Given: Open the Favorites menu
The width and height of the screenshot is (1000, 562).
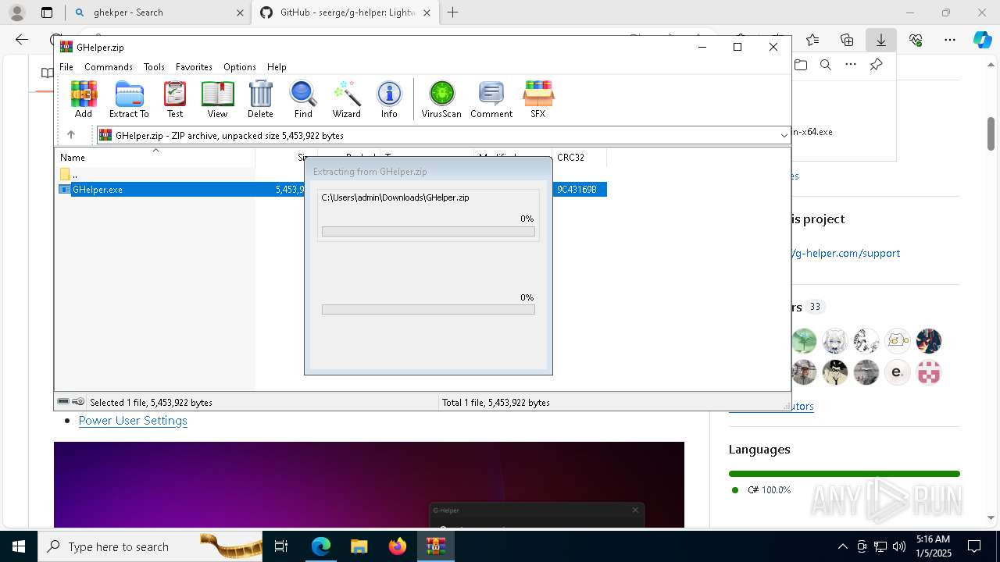Looking at the screenshot, I should point(194,67).
